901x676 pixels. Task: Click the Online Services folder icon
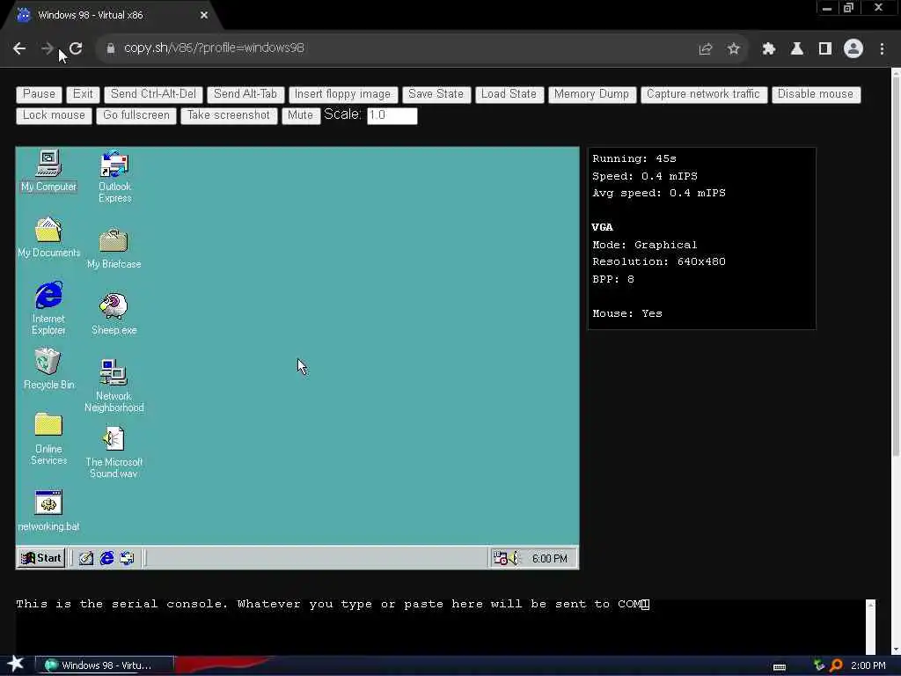click(48, 438)
